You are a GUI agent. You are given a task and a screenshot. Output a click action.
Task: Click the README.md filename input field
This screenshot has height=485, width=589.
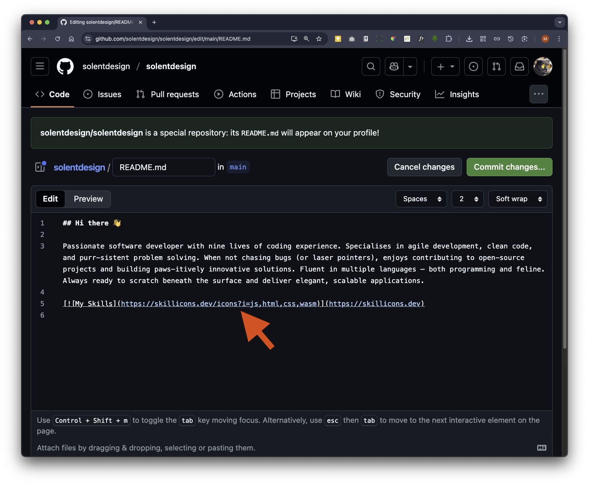[163, 167]
